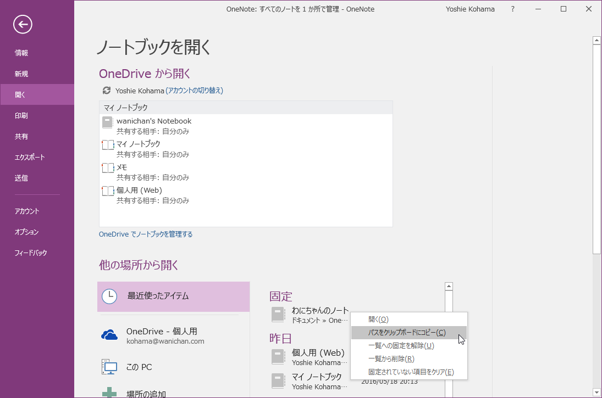Screen dimensions: 602x398
Task: Open the 印刷 backstage tab
Action: pos(37,115)
